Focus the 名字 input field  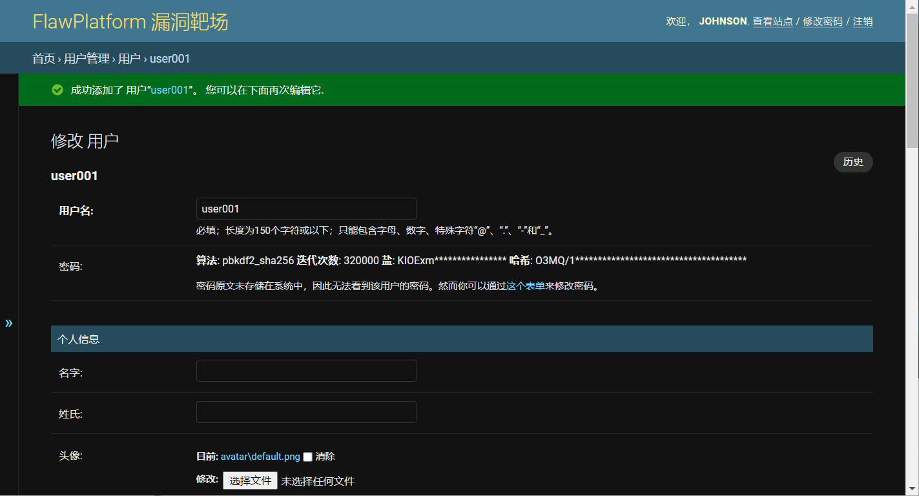[306, 371]
